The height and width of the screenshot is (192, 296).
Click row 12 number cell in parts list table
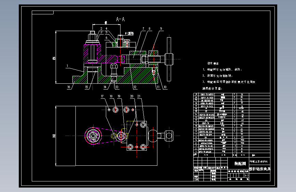196,120
